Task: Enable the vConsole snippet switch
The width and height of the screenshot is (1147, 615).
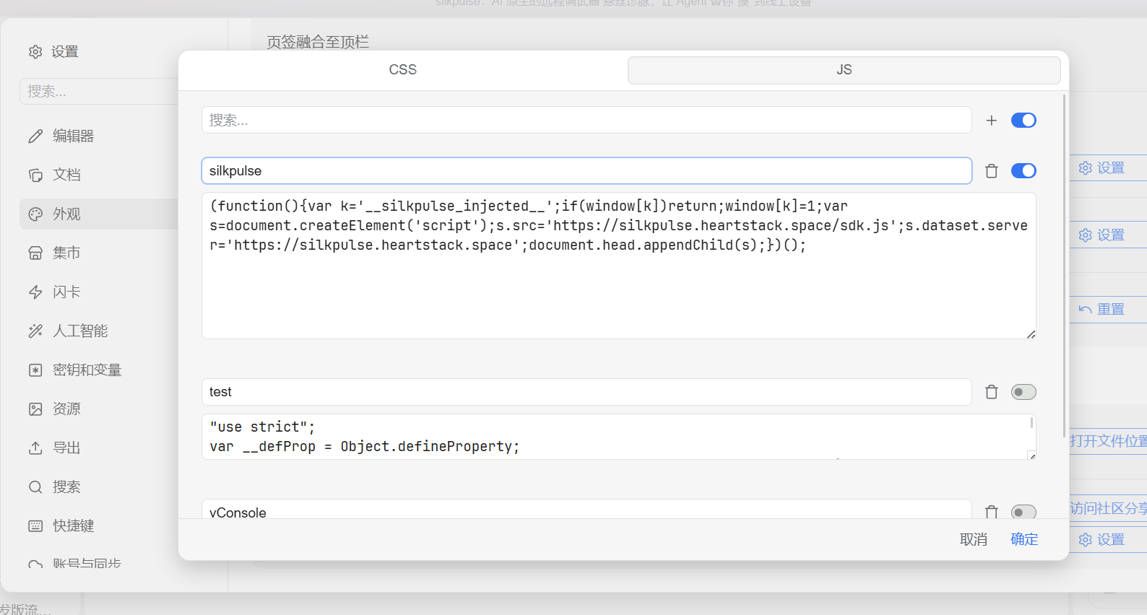Action: pyautogui.click(x=1023, y=512)
